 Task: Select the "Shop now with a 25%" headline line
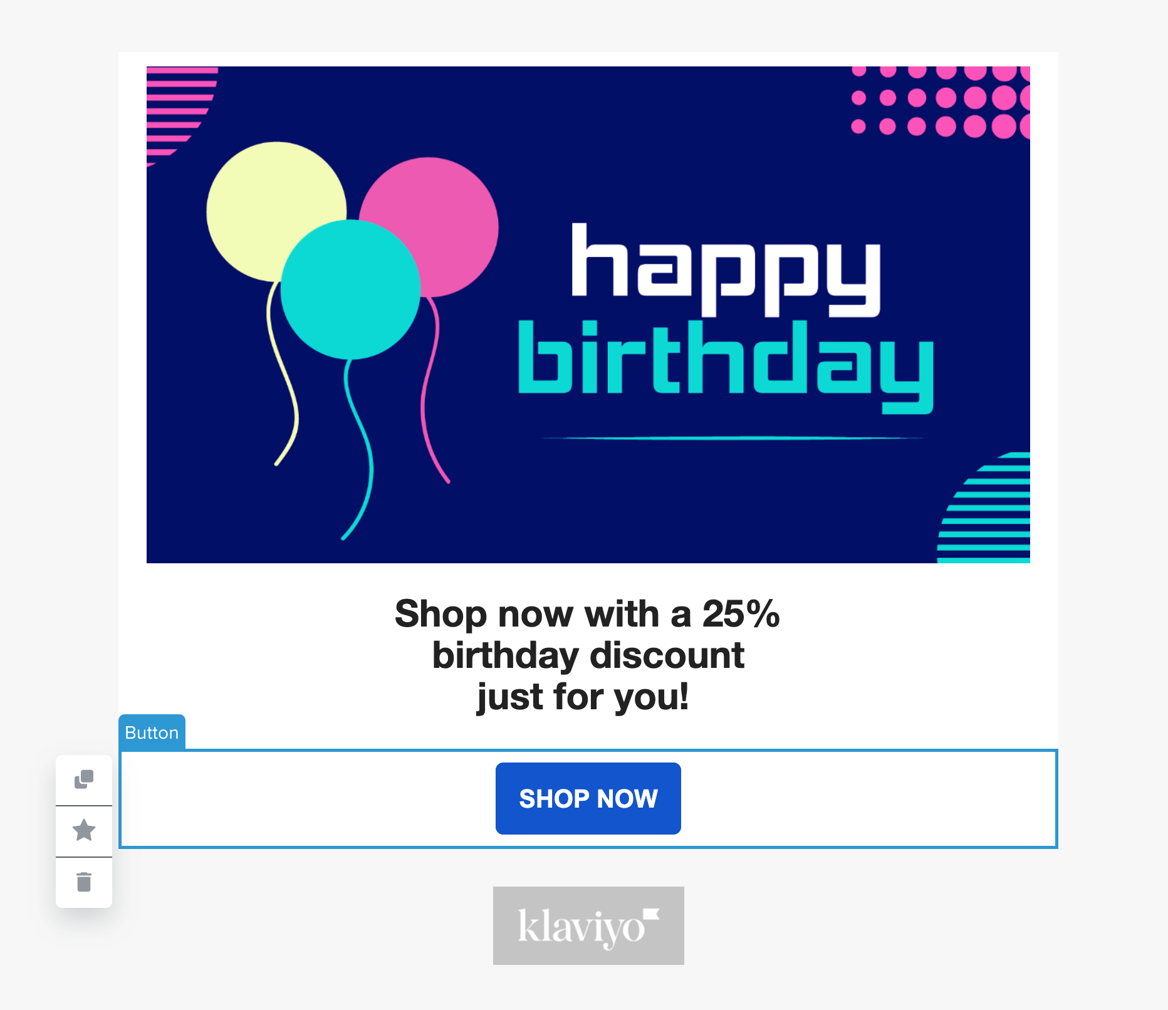pyautogui.click(x=587, y=614)
